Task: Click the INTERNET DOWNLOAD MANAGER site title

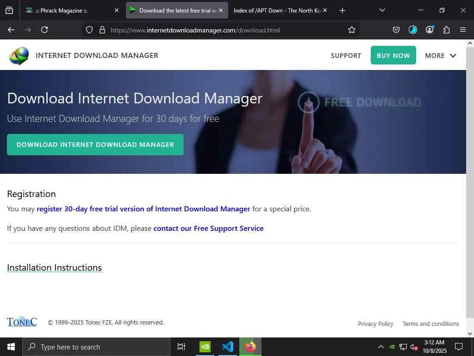Action: click(97, 56)
